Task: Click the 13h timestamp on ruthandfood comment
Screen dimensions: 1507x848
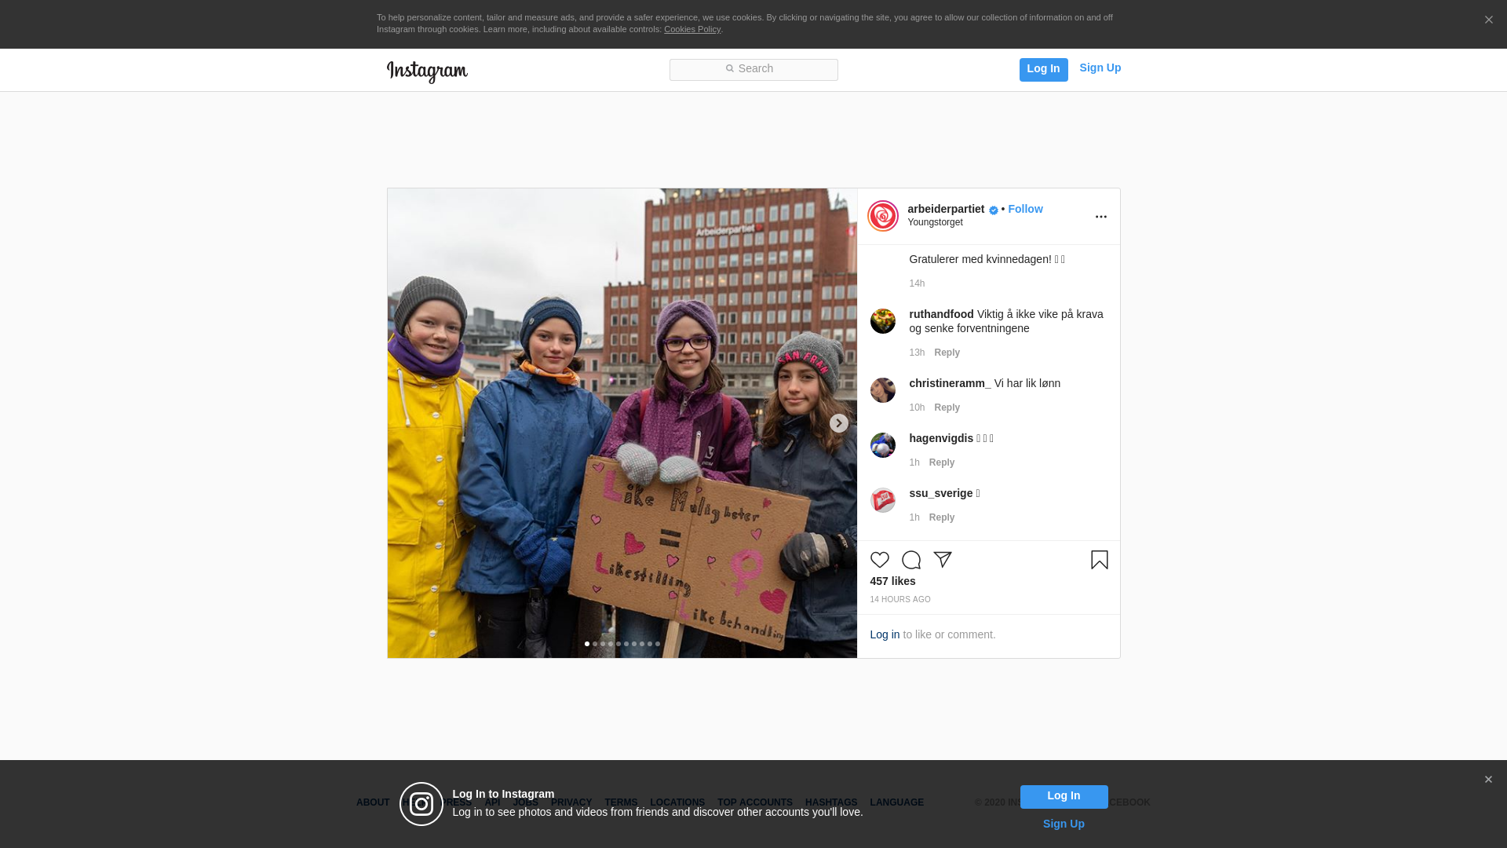Action: click(917, 353)
